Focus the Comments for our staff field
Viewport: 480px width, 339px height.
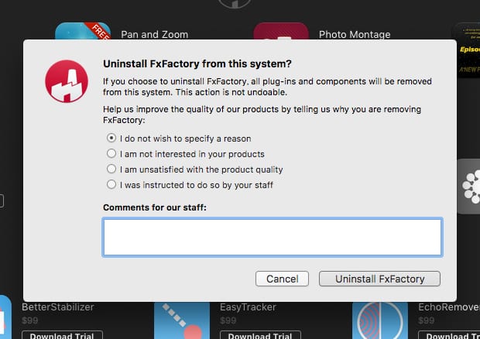(x=272, y=237)
